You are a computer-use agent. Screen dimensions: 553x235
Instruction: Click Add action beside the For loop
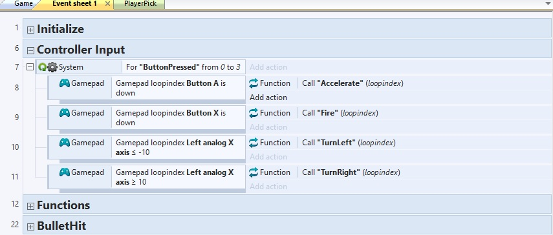(268, 67)
